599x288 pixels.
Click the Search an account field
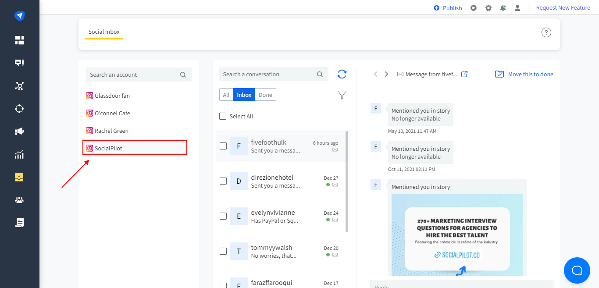[139, 75]
